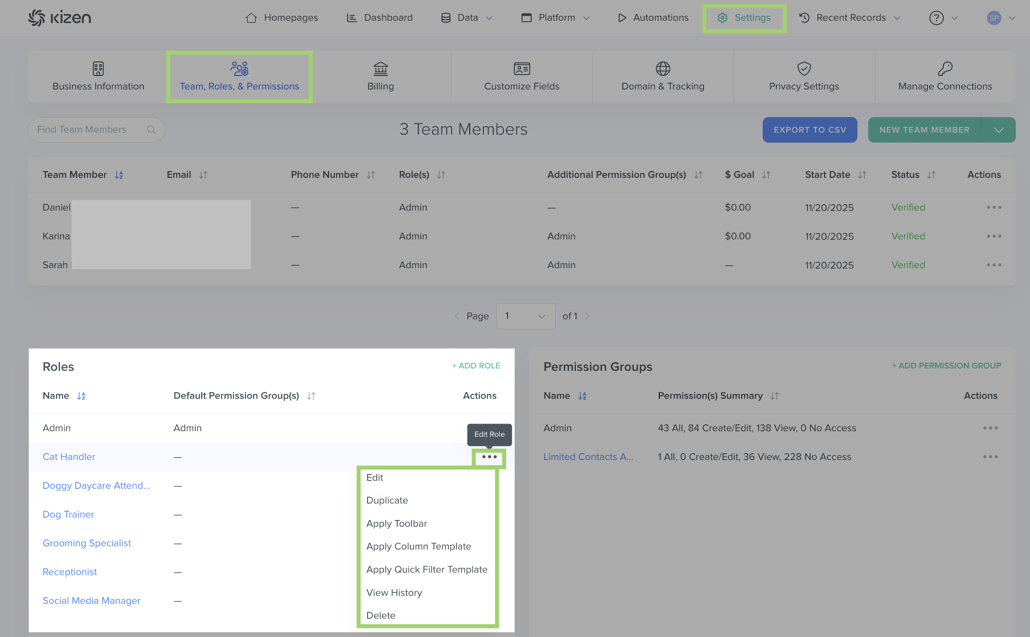
Task: Expand the New Team Member dropdown arrow
Action: (998, 130)
